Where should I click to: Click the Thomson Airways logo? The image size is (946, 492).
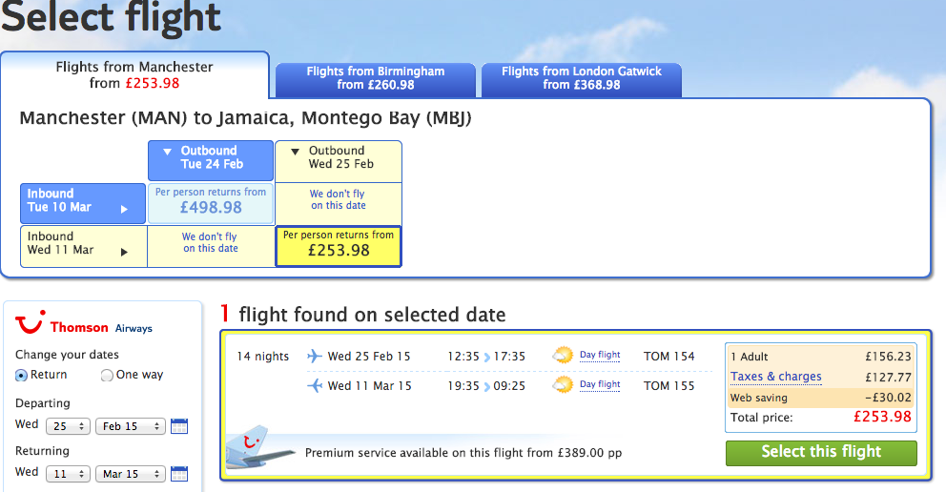pos(83,324)
